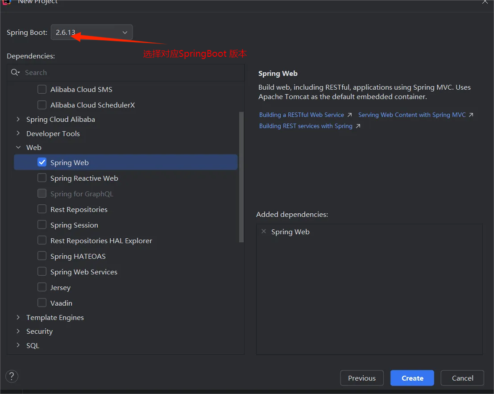Go back with the Previous button
Image resolution: width=494 pixels, height=394 pixels.
361,378
